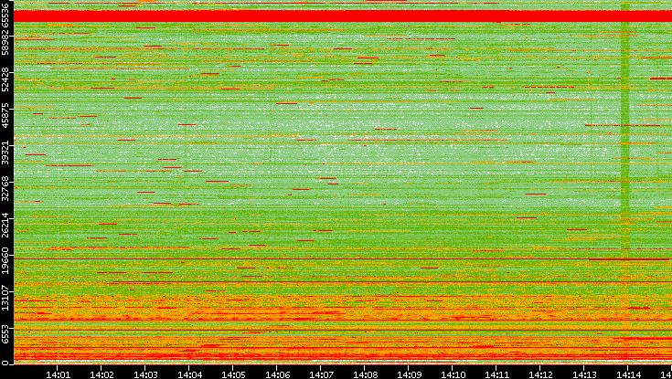Click the 14:01 time axis label
The height and width of the screenshot is (379, 672).
[x=58, y=374]
